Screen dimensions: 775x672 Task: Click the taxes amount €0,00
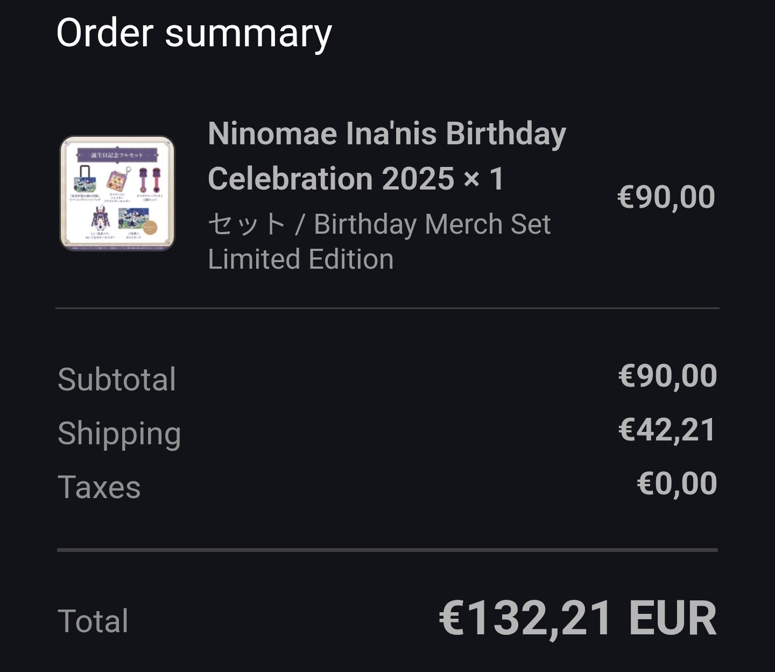pos(677,483)
